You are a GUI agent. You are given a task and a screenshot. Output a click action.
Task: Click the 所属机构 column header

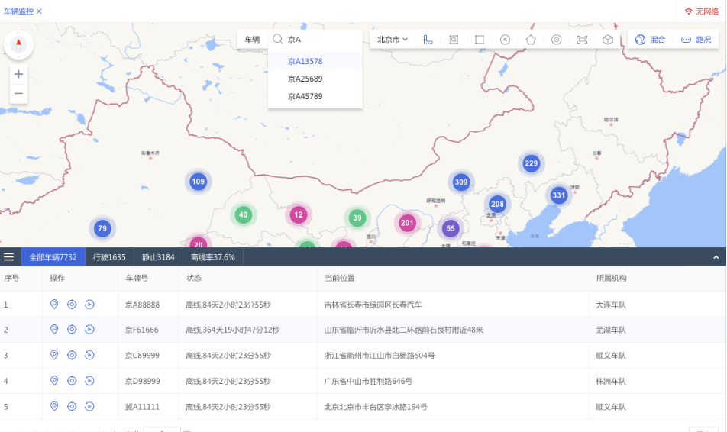coord(611,278)
